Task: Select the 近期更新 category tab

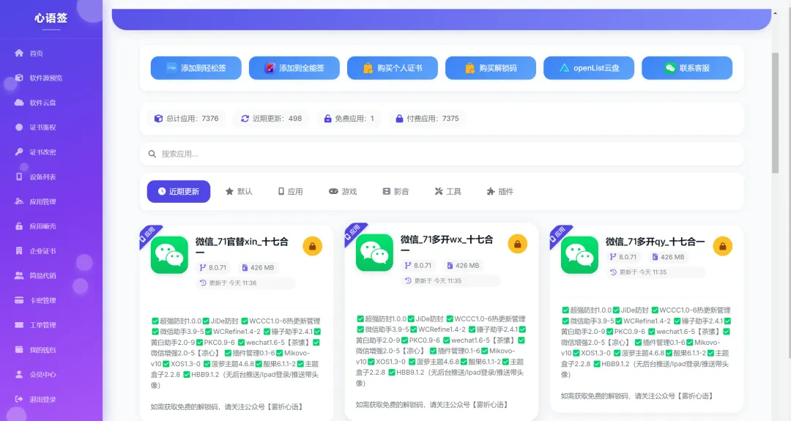Action: pos(179,192)
